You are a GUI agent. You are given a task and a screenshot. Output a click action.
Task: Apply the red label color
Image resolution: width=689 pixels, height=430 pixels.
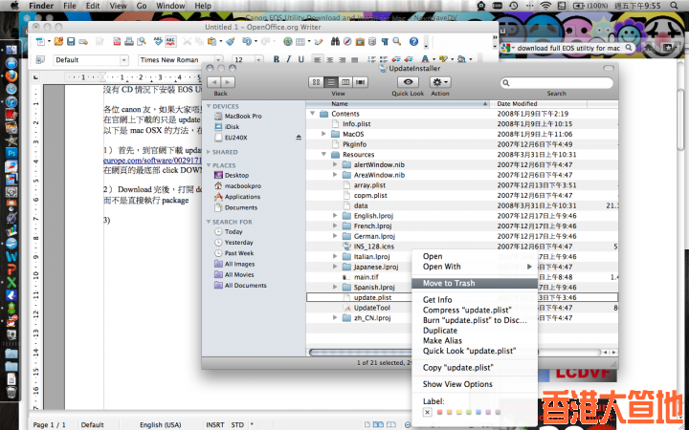tap(439, 412)
